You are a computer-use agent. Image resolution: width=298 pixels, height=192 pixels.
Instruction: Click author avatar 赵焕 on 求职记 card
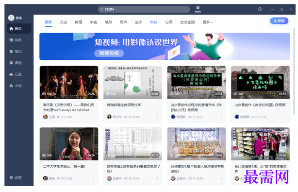46,178
